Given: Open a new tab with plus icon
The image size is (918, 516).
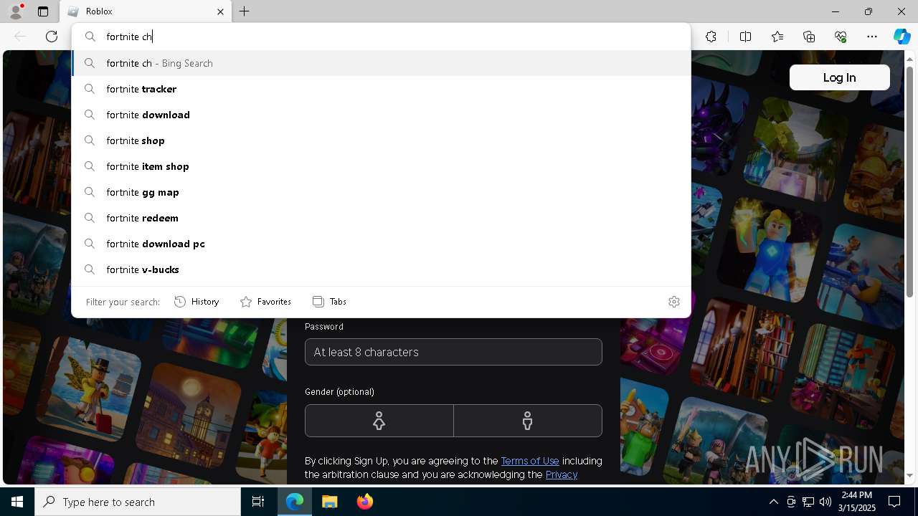Looking at the screenshot, I should 245,11.
